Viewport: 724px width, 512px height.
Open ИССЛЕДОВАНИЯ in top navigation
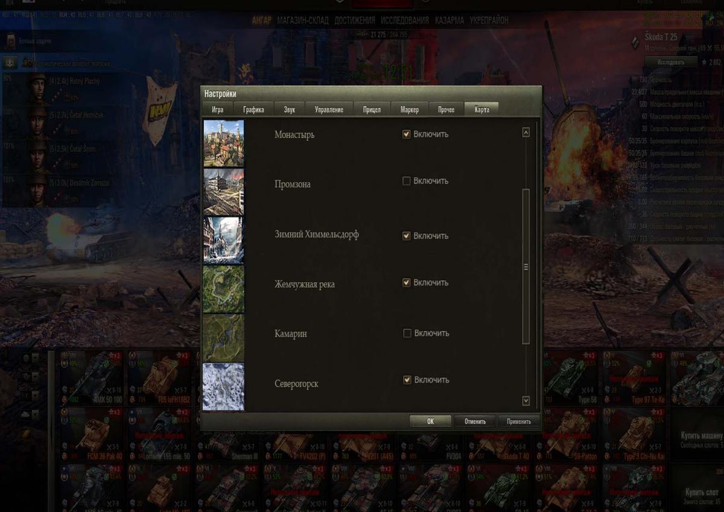(405, 21)
